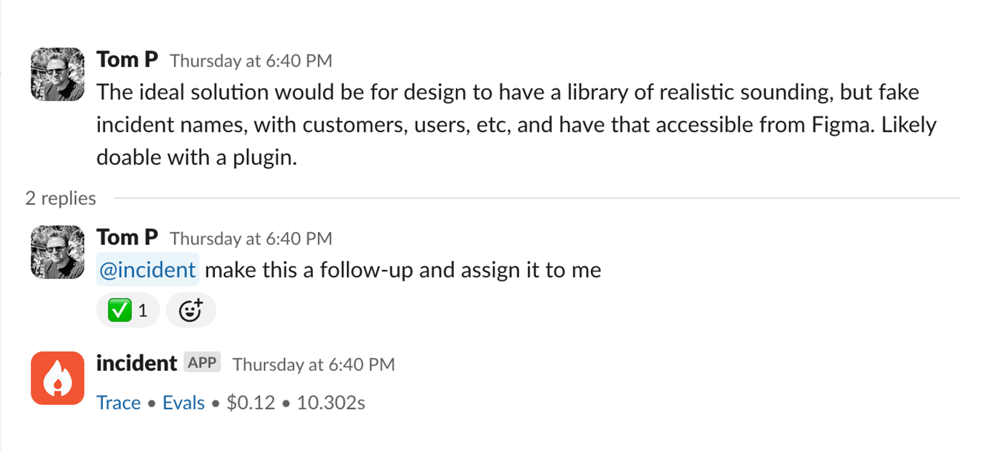
Task: Open Tom P's profile from the top message name
Action: point(127,60)
